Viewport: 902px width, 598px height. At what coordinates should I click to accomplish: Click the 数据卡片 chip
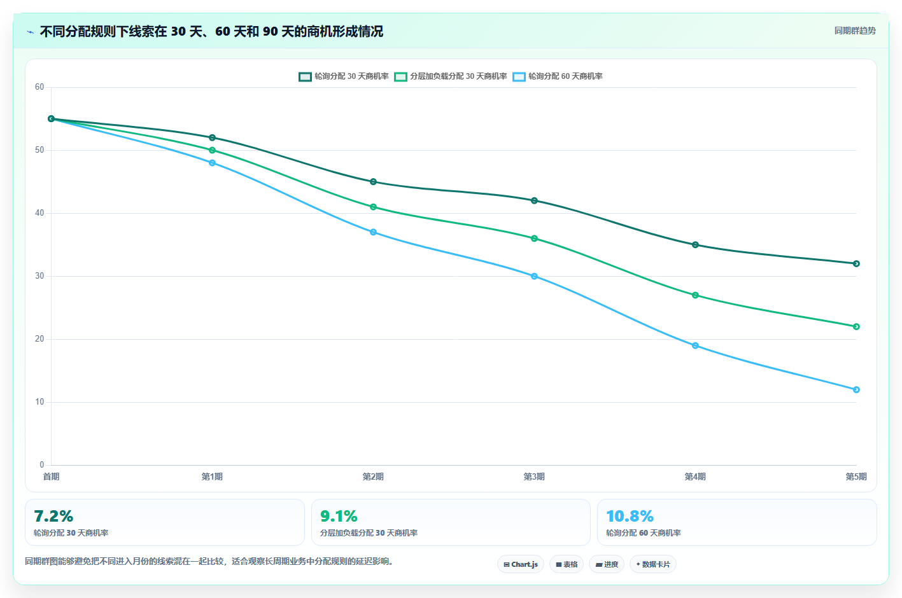[x=653, y=564]
